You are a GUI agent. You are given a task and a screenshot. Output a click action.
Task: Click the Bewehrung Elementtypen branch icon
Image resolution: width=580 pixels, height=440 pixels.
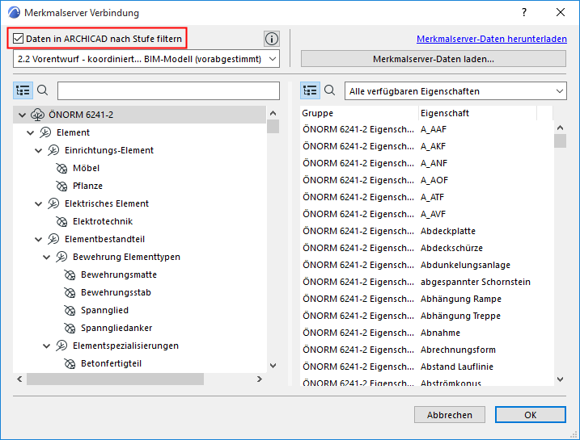[x=61, y=257]
